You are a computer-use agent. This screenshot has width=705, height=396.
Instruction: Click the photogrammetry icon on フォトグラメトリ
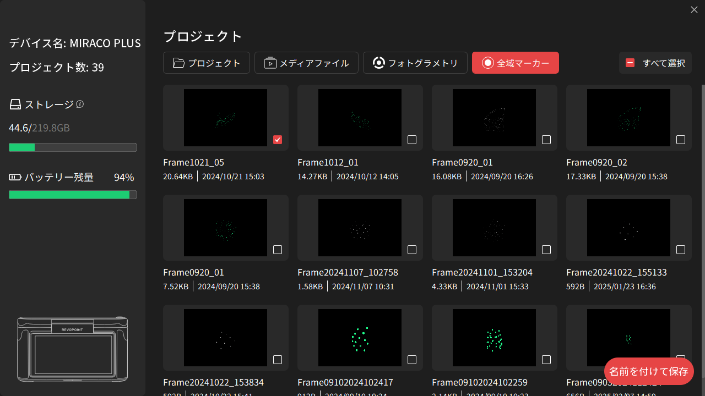coord(378,63)
